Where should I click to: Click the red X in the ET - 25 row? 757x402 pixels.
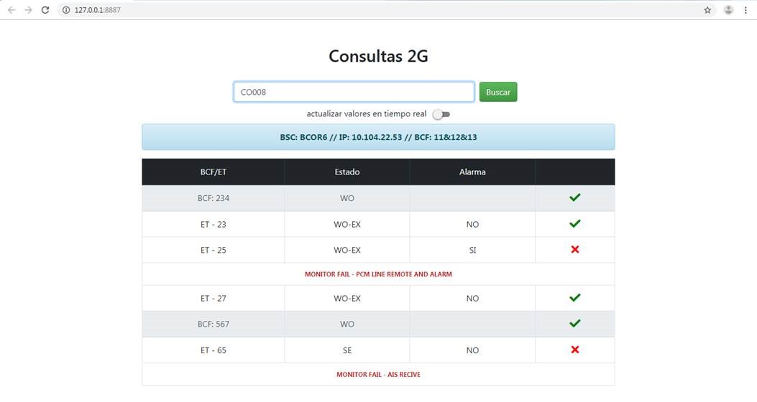(x=574, y=249)
